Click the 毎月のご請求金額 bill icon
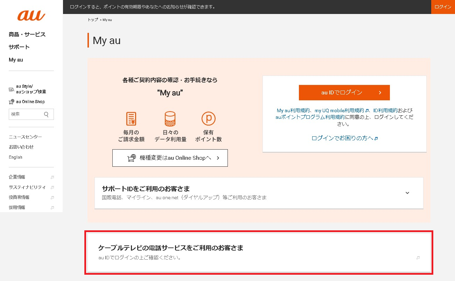 131,119
